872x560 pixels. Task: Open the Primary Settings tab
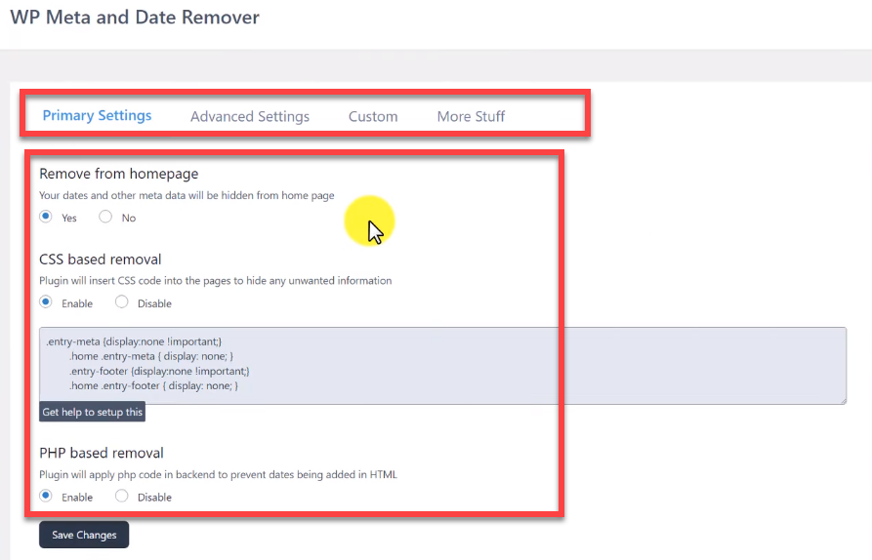coord(97,115)
